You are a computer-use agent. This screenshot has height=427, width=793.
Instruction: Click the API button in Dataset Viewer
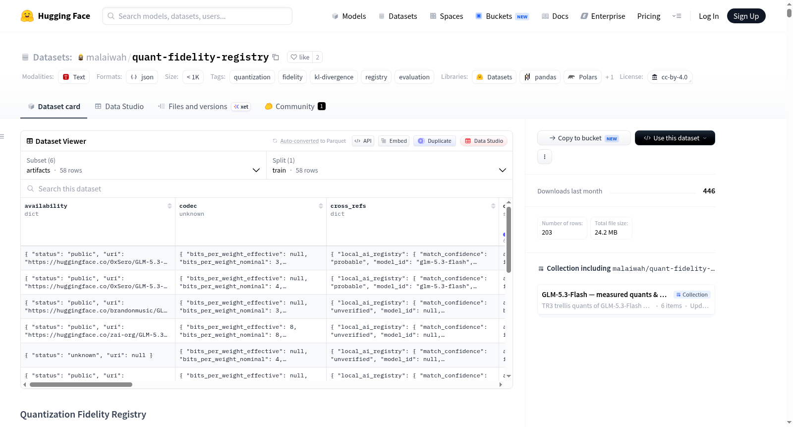tap(363, 141)
